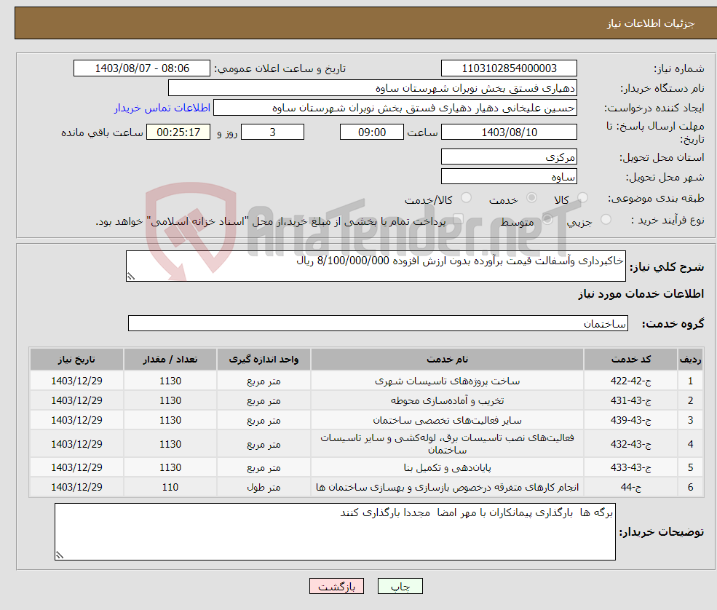Select the جزیی purchase type radio
Viewport: 717px width, 610px height.
[x=606, y=220]
